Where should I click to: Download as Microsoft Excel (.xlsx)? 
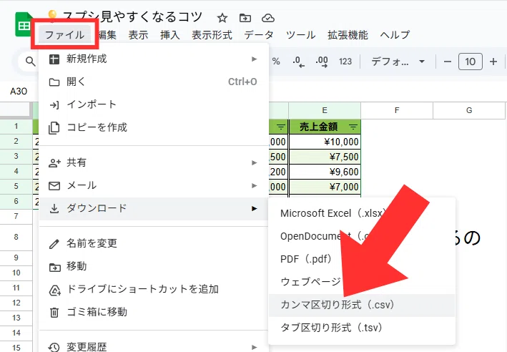(x=362, y=213)
